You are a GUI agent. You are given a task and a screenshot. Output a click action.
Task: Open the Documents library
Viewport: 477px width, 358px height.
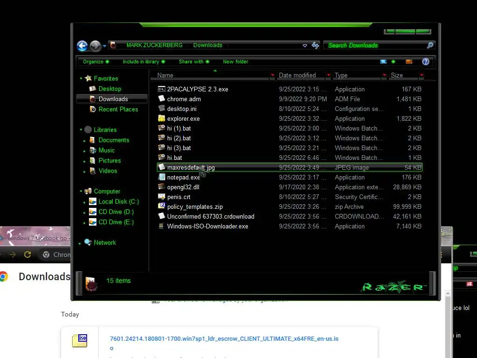click(x=114, y=140)
